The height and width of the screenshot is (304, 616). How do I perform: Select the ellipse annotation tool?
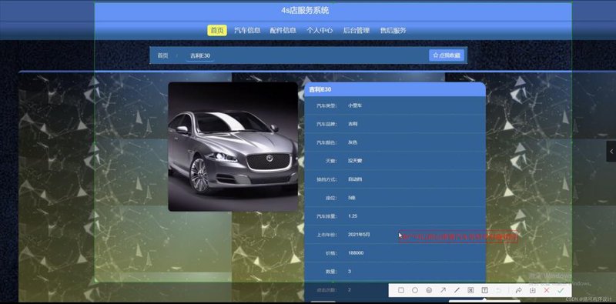415,290
